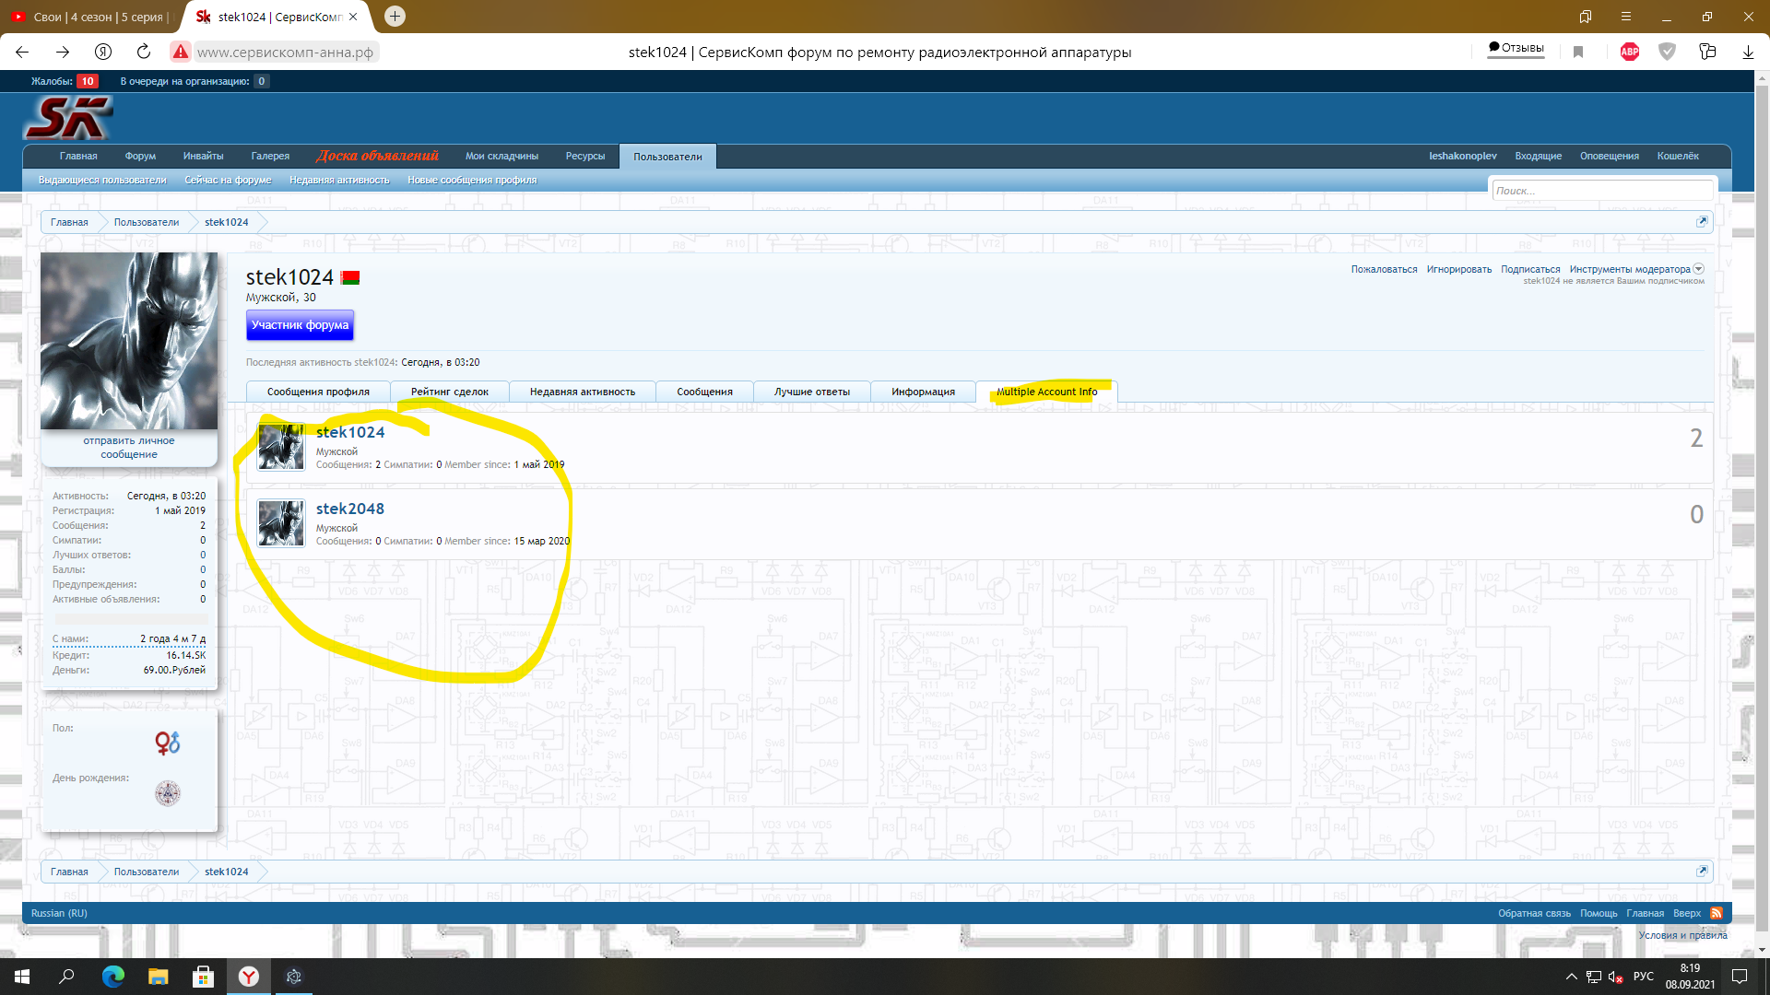Viewport: 1770px width, 995px height.
Task: Open the Microsoft Edge taskbar icon
Action: click(x=112, y=977)
